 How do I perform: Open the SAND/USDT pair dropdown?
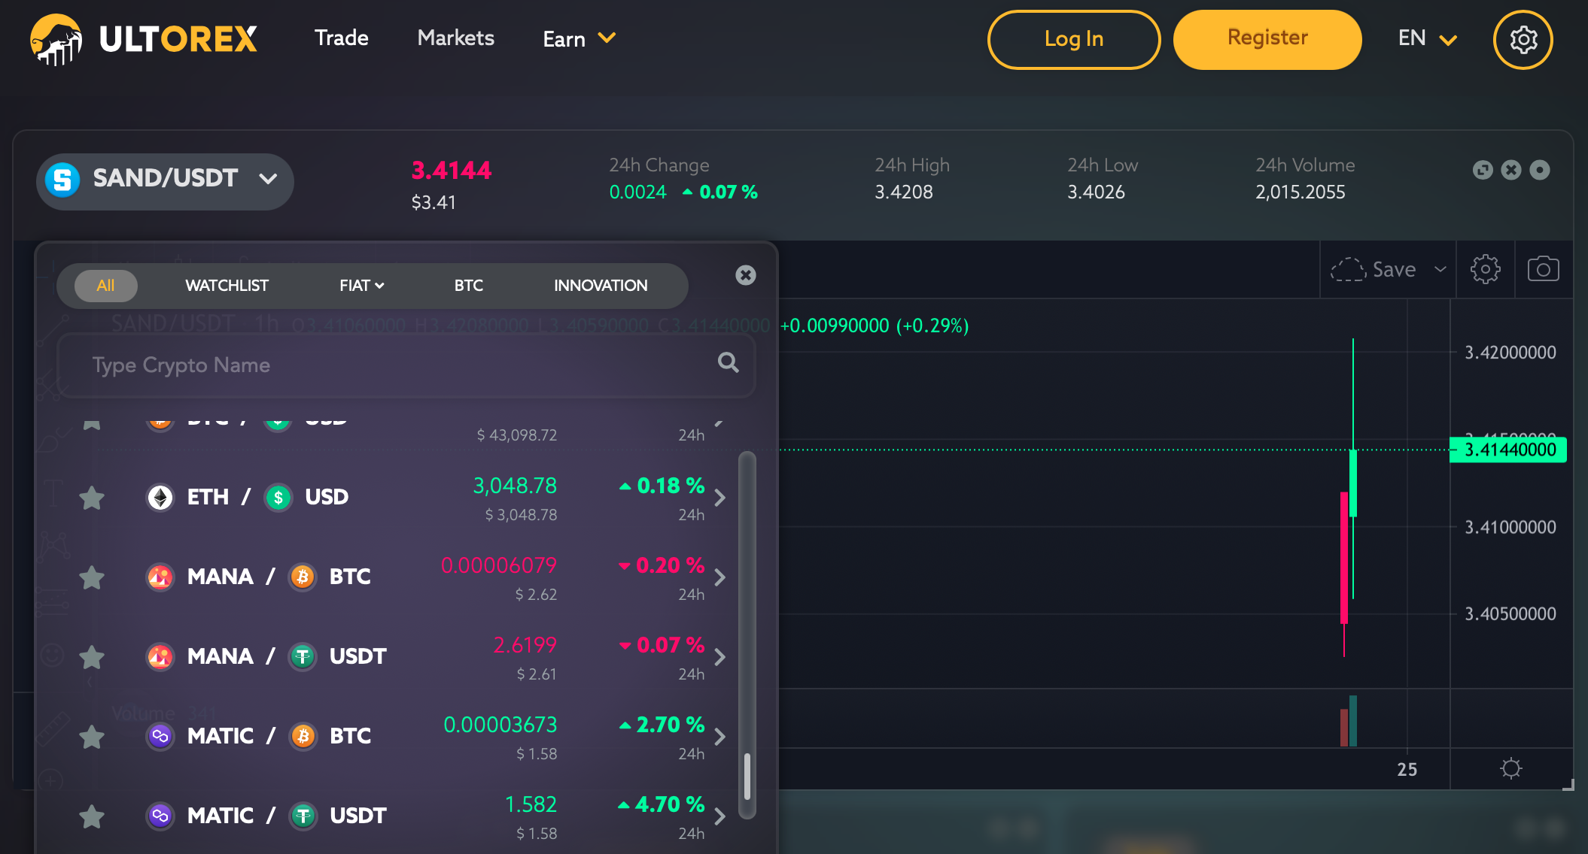pos(165,181)
